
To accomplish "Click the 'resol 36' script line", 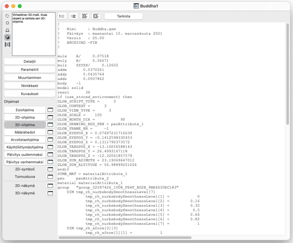I will 74,92.
